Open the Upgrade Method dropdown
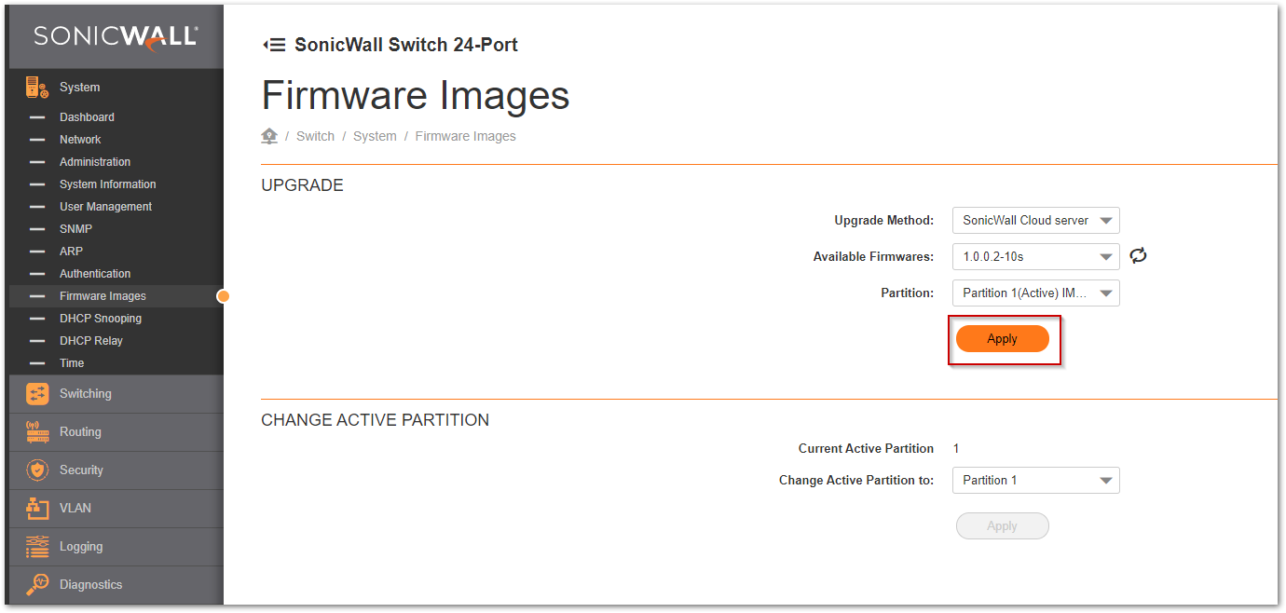Viewport: 1286px width, 613px height. [1035, 221]
